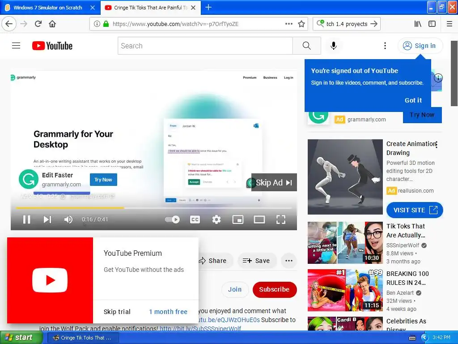Open BREAKING 100 RULES IN 24 video title
458x344 pixels.
point(407,278)
